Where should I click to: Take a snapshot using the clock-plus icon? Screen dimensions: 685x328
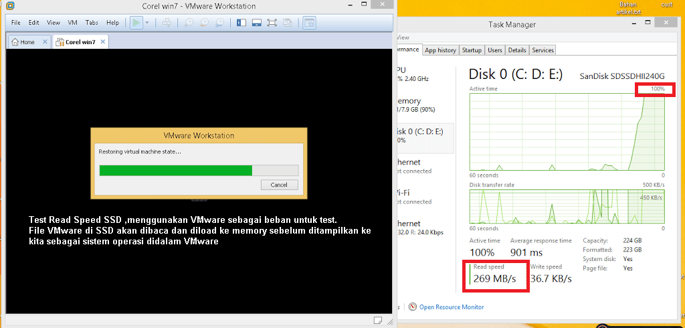(x=188, y=22)
